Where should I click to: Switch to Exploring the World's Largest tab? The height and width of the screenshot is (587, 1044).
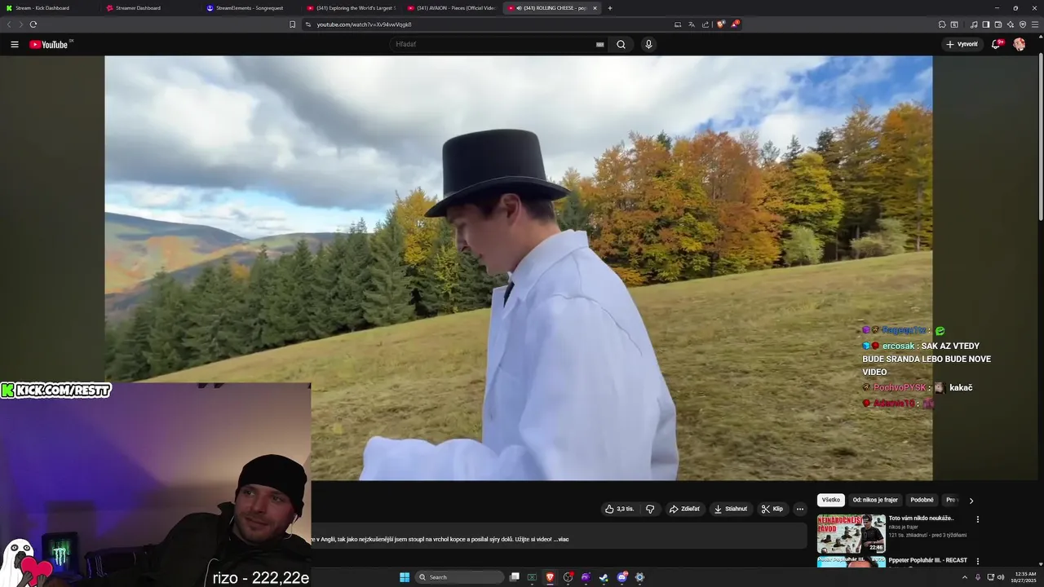(x=351, y=8)
